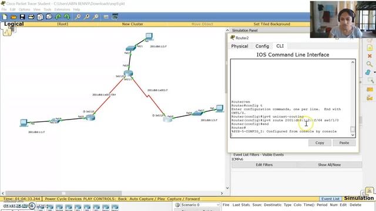The height and width of the screenshot is (211, 376).
Task: Open the Scenario 0 dropdown
Action: (x=200, y=205)
